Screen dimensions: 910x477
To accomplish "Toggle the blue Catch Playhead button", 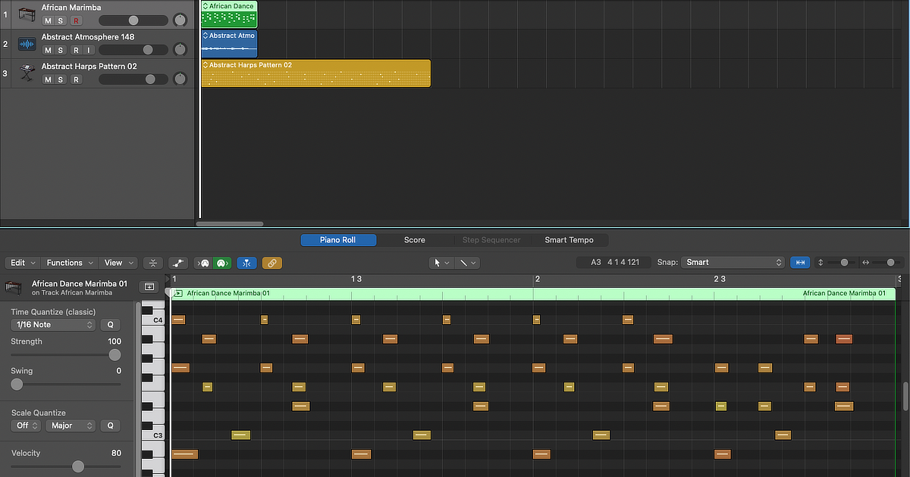I will pos(247,263).
